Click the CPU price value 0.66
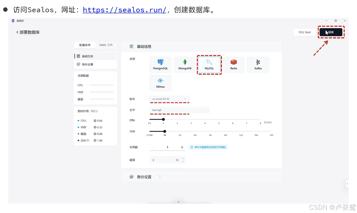The image size is (357, 213). tap(100, 121)
